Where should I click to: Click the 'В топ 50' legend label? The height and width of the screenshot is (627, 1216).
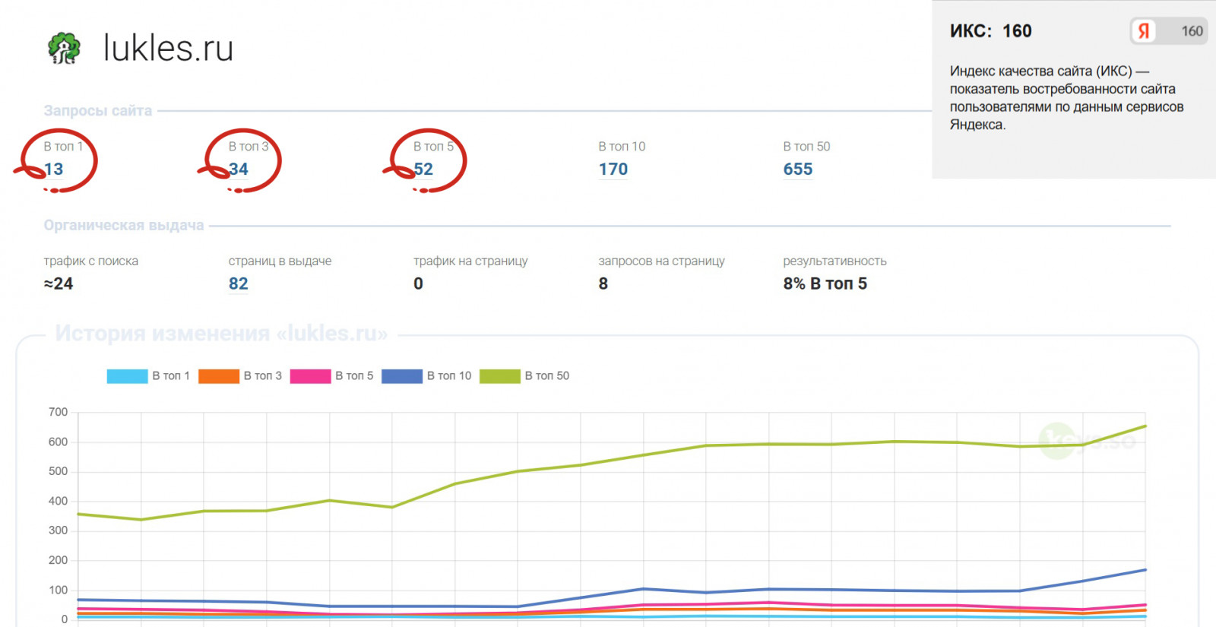coord(547,375)
